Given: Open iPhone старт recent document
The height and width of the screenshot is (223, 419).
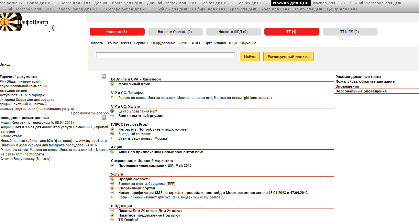Looking at the screenshot, I should coord(11,136).
